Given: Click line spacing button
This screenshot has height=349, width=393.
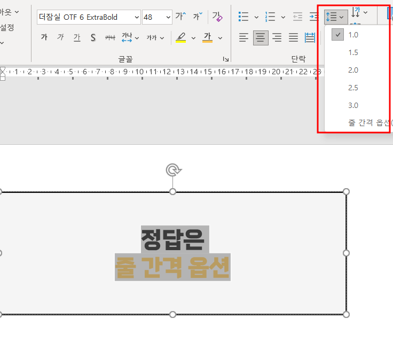Looking at the screenshot, I should (336, 17).
